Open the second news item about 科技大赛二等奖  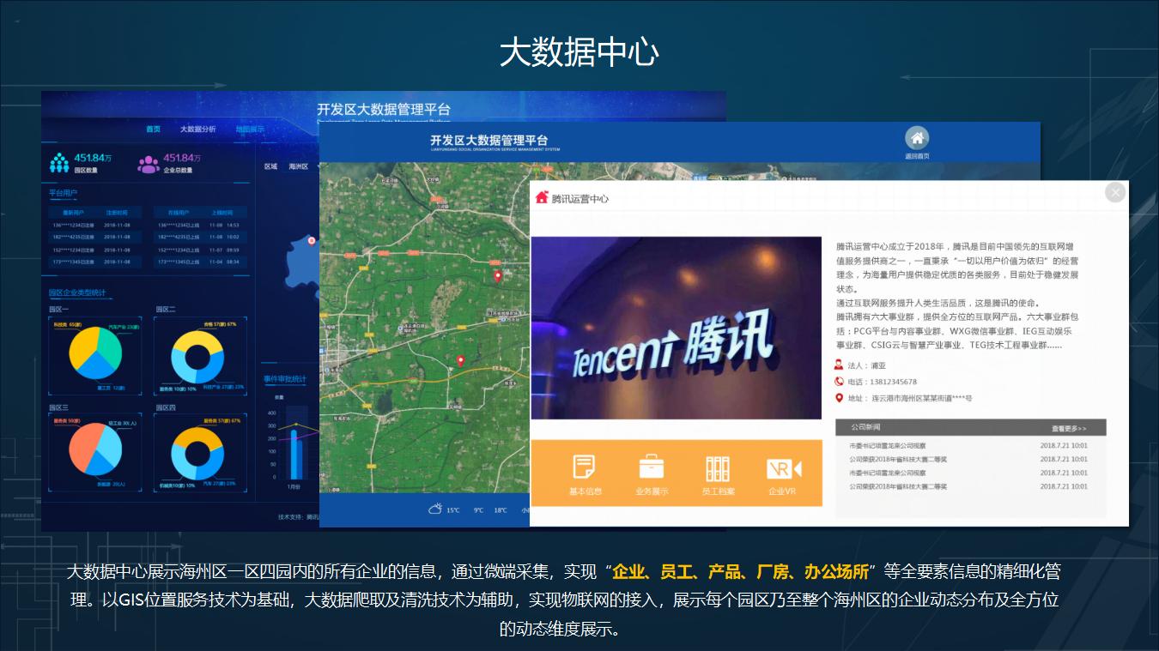[898, 460]
